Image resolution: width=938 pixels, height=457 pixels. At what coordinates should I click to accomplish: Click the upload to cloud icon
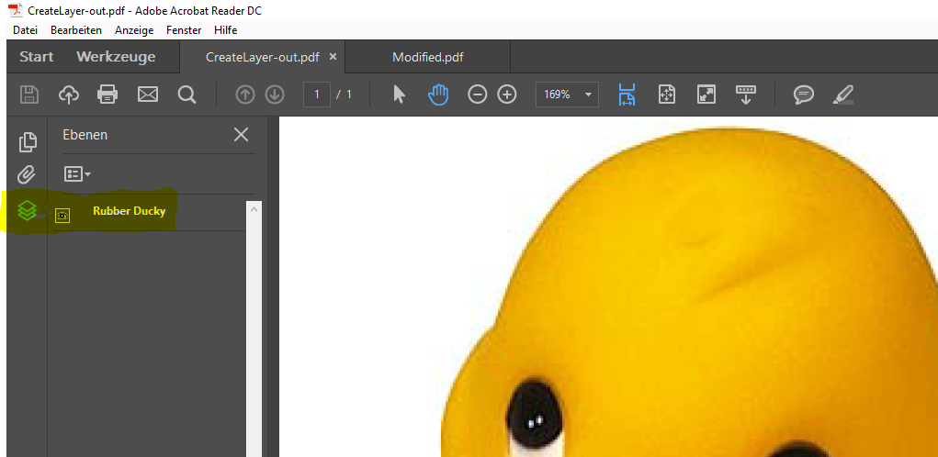[69, 95]
